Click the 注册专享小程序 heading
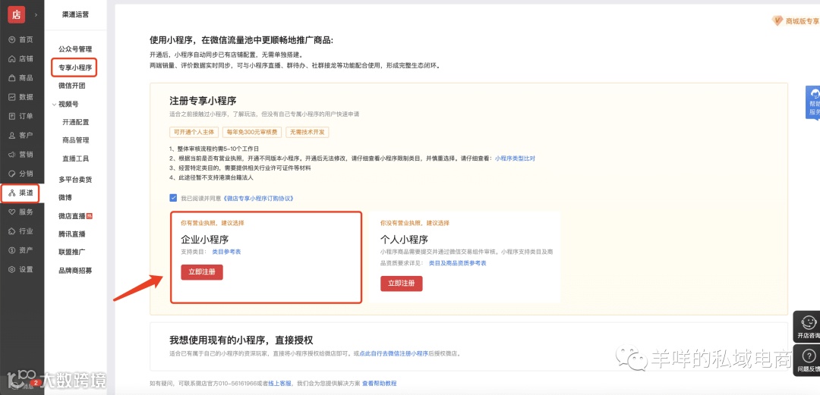This screenshot has width=820, height=395. pyautogui.click(x=203, y=100)
